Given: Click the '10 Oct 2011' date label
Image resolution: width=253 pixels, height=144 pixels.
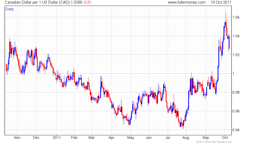Looking at the screenshot, I should click(x=221, y=2).
